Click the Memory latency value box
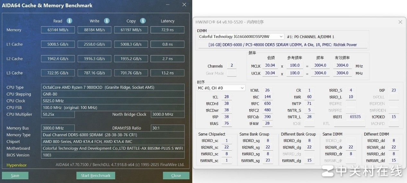 (168, 30)
